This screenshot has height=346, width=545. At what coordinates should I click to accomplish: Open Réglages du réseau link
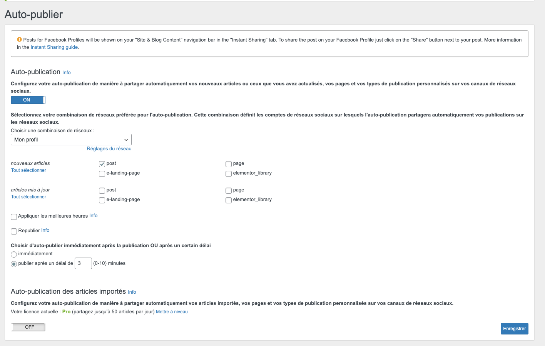click(109, 149)
